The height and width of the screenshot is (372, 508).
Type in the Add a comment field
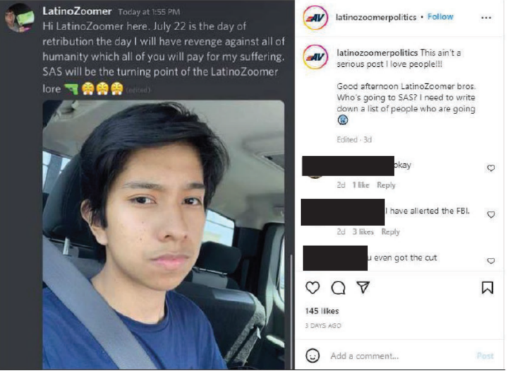pos(392,356)
